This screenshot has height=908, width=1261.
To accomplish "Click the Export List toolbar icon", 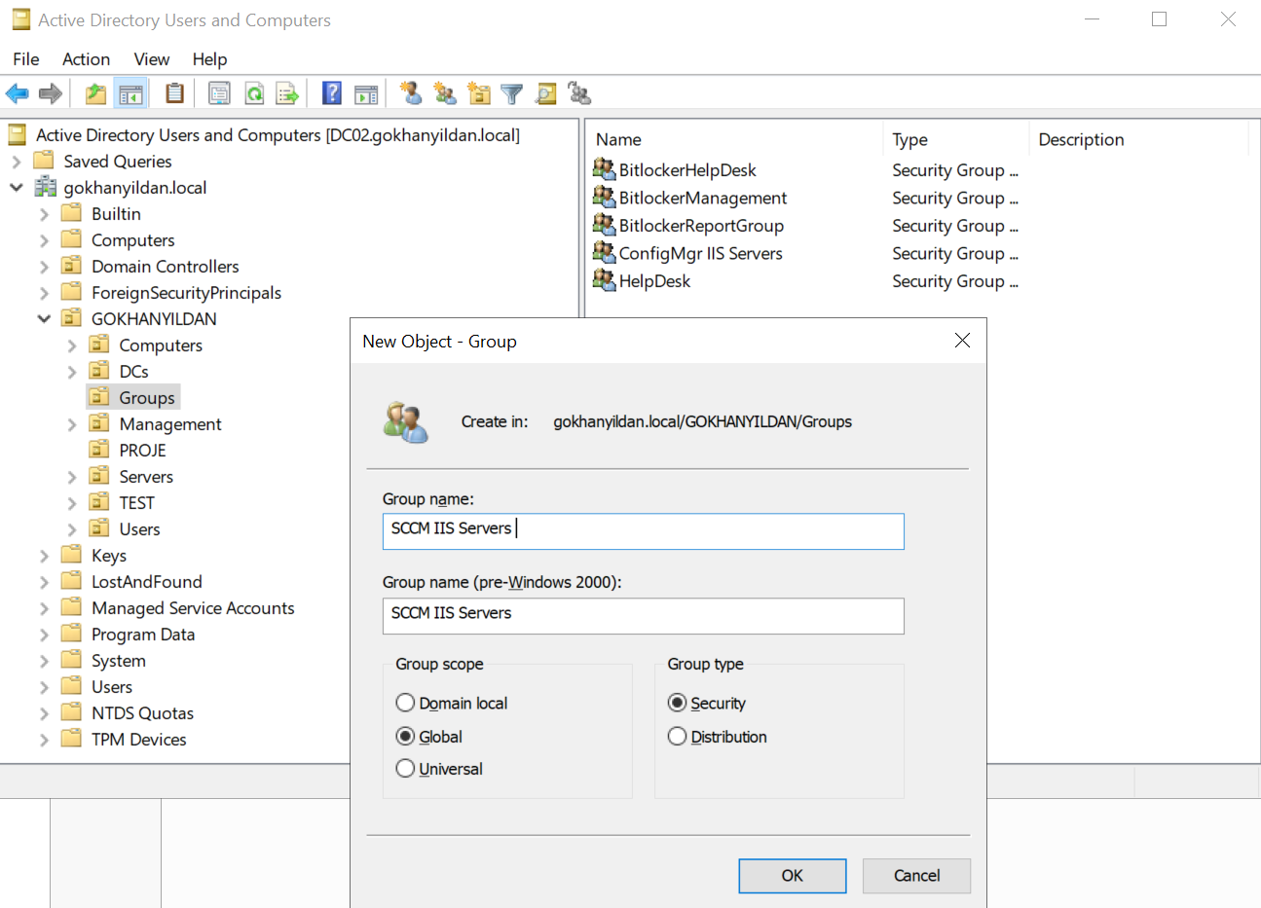I will (287, 93).
